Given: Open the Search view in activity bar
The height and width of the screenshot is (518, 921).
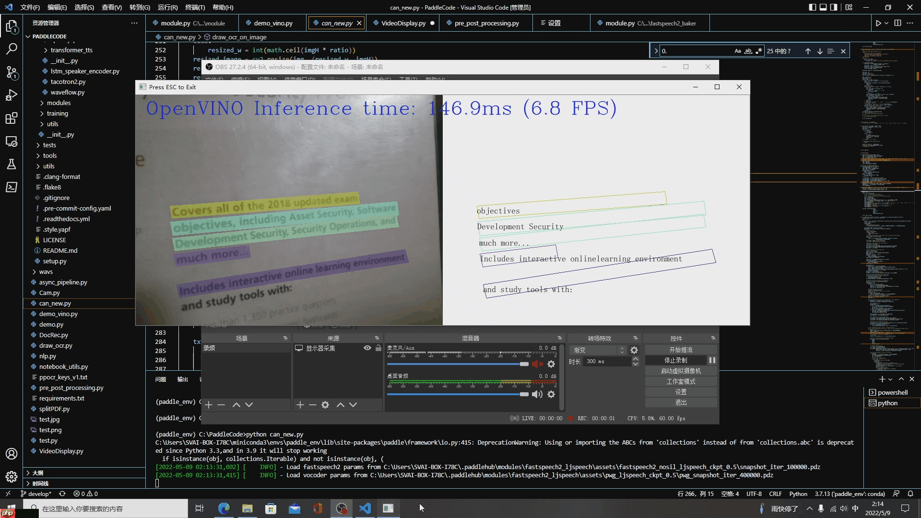Looking at the screenshot, I should (12, 49).
